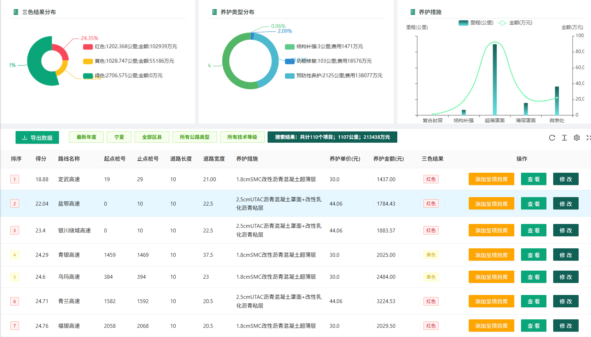This screenshot has width=591, height=337.
Task: Add 福银高速 to project library
Action: pos(491,326)
